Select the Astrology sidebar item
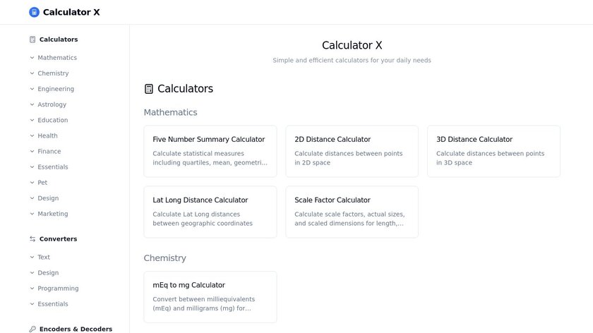Image resolution: width=593 pixels, height=333 pixels. [52, 104]
